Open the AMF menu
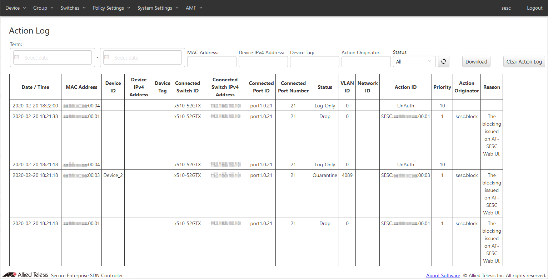The height and width of the screenshot is (279, 548). [194, 8]
